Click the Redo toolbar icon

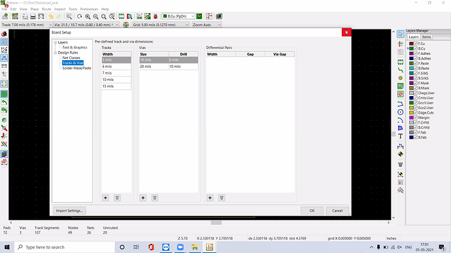[x=59, y=16]
